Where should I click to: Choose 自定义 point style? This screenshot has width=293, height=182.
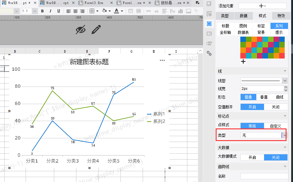[x=276, y=126]
